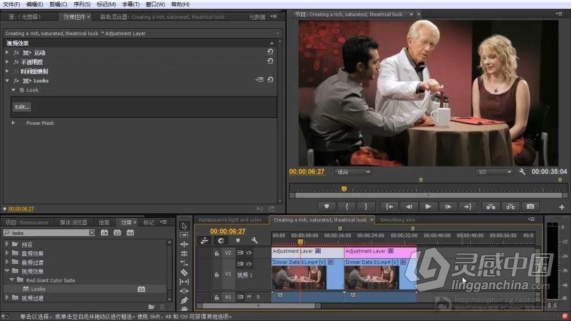This screenshot has width=571, height=321.
Task: Reset the 运动 (Motion) effect
Action: 270,52
